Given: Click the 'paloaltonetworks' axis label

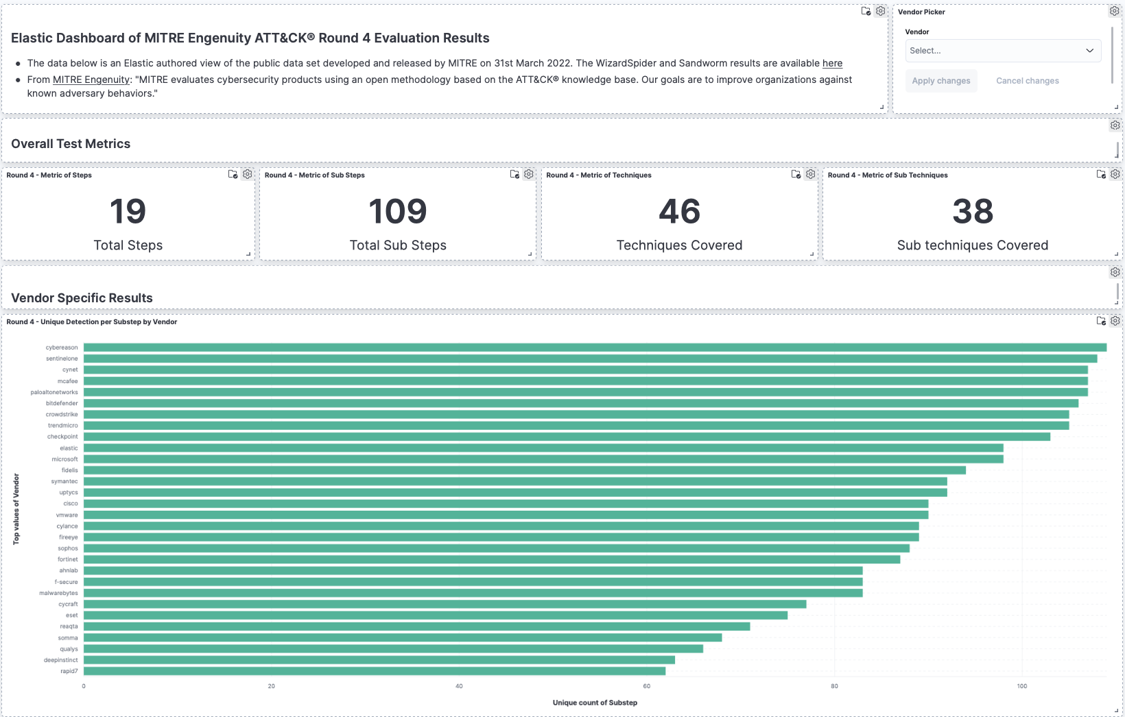Looking at the screenshot, I should click(x=54, y=392).
